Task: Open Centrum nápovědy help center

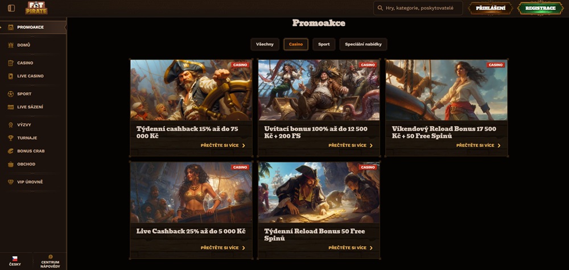Action: 50,261
